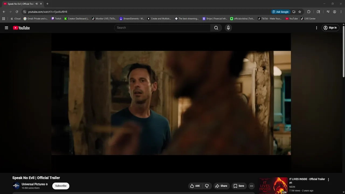Open the It Lives Inside trailer thumbnail
This screenshot has height=194, width=345.
[273, 186]
